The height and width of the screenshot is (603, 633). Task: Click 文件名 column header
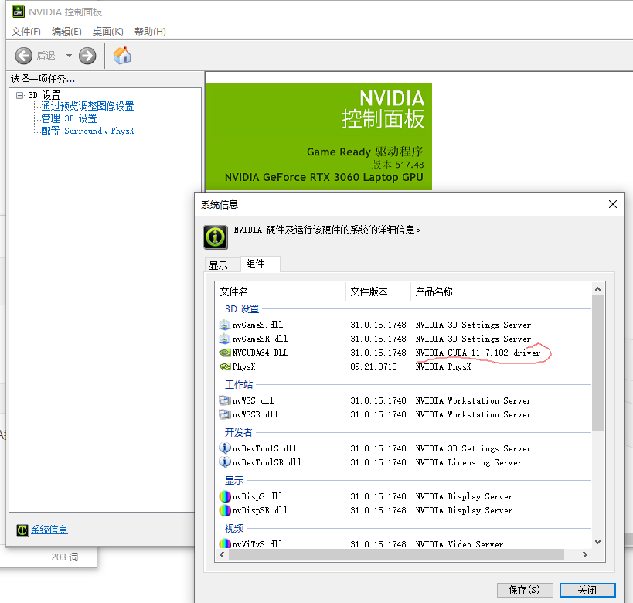[x=280, y=291]
